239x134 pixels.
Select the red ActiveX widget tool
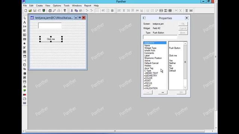(25, 95)
